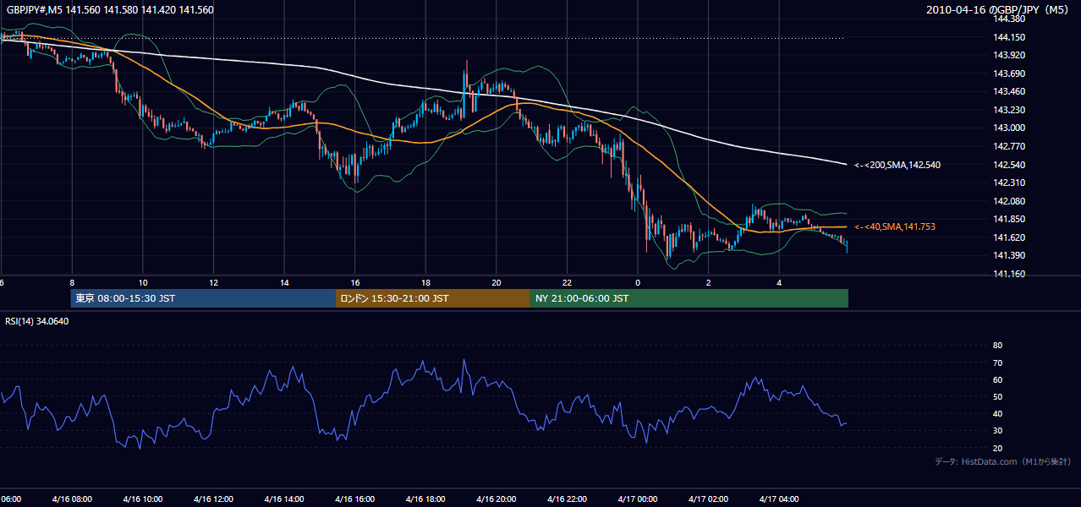
Task: Click the 4/16 20:00 date label
Action: click(497, 499)
